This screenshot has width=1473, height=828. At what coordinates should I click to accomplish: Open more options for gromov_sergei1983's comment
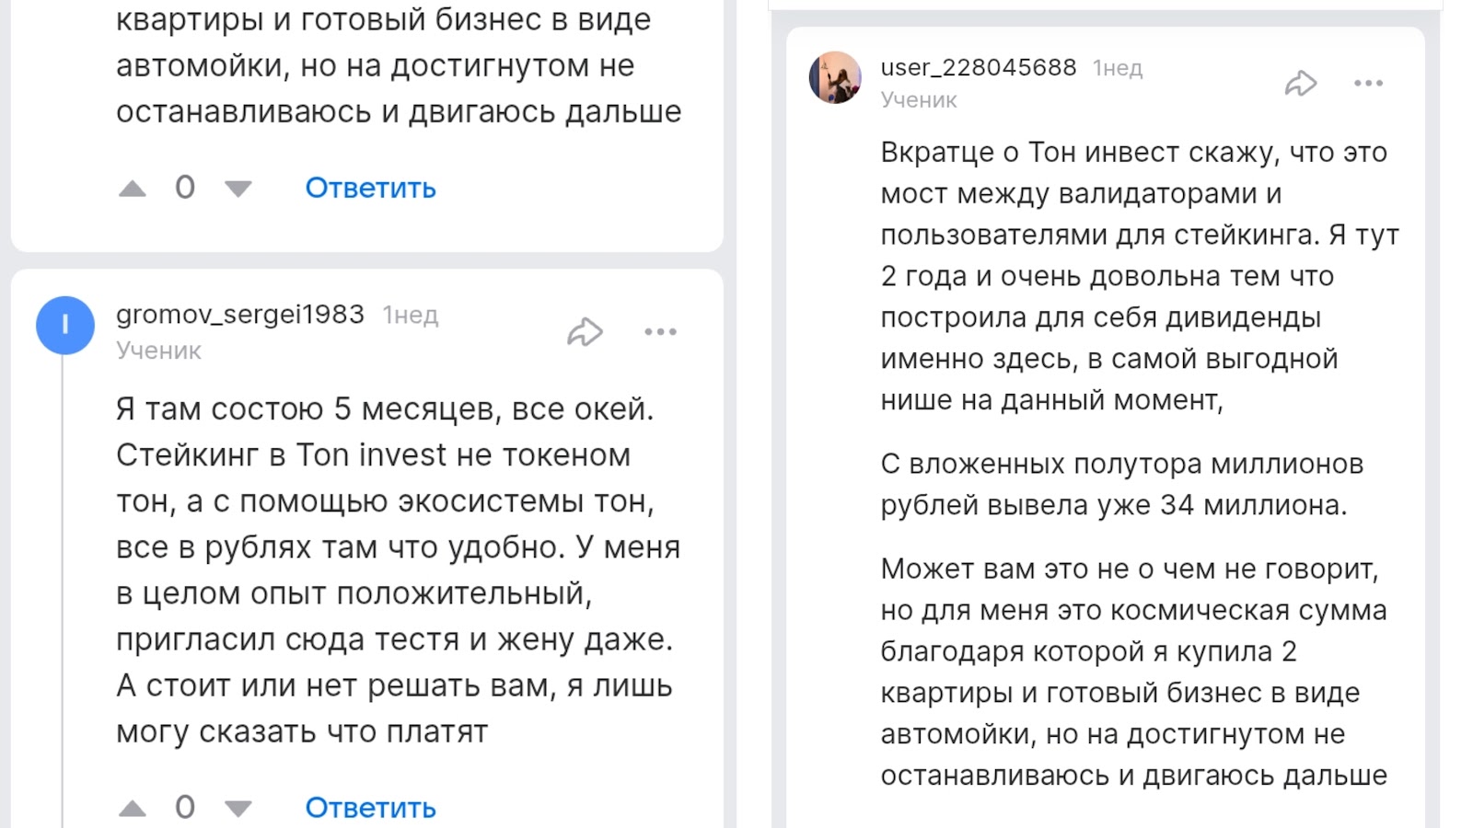(660, 331)
